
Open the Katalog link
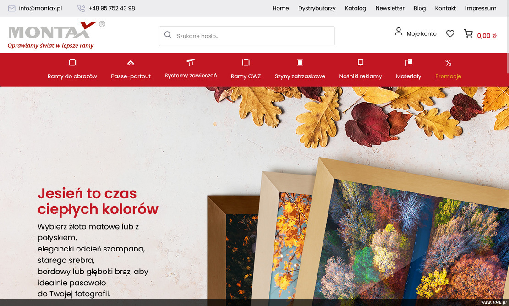click(x=356, y=8)
